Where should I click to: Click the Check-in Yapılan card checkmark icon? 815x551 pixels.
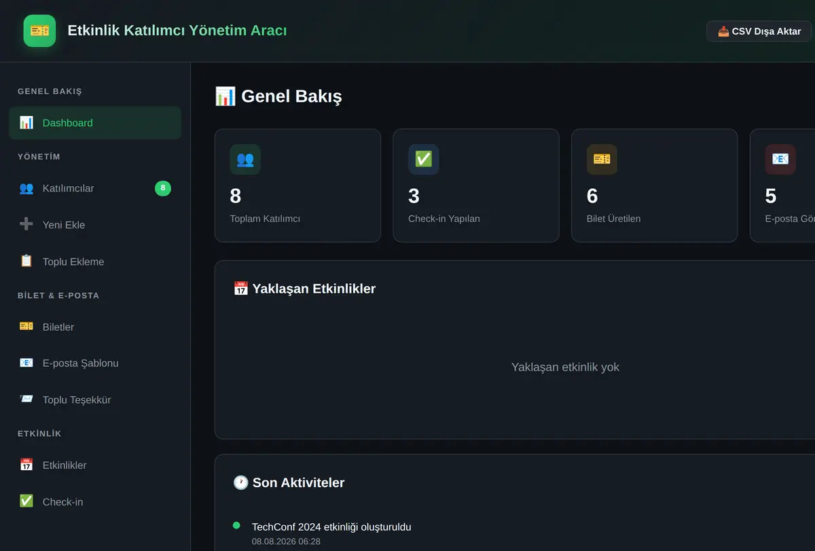[423, 159]
